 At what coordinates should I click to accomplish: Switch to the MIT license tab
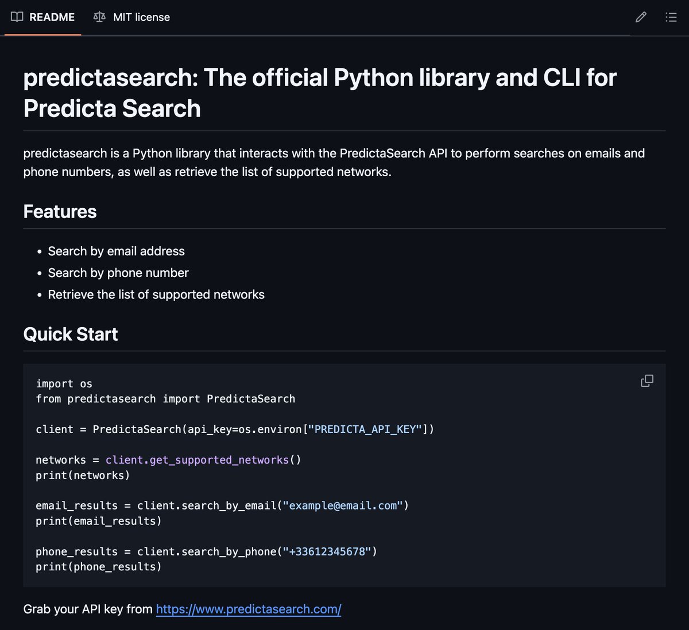pos(131,17)
